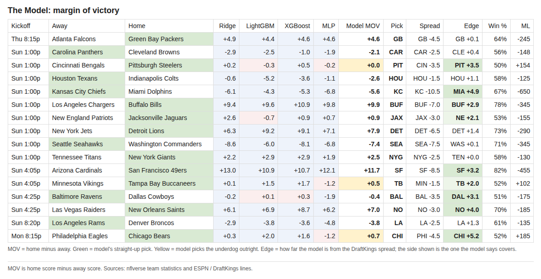Click the Edge column header
541x279 pixels.
coord(463,26)
